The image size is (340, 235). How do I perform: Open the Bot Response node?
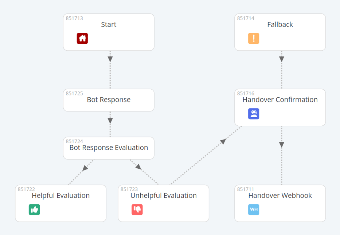109,100
